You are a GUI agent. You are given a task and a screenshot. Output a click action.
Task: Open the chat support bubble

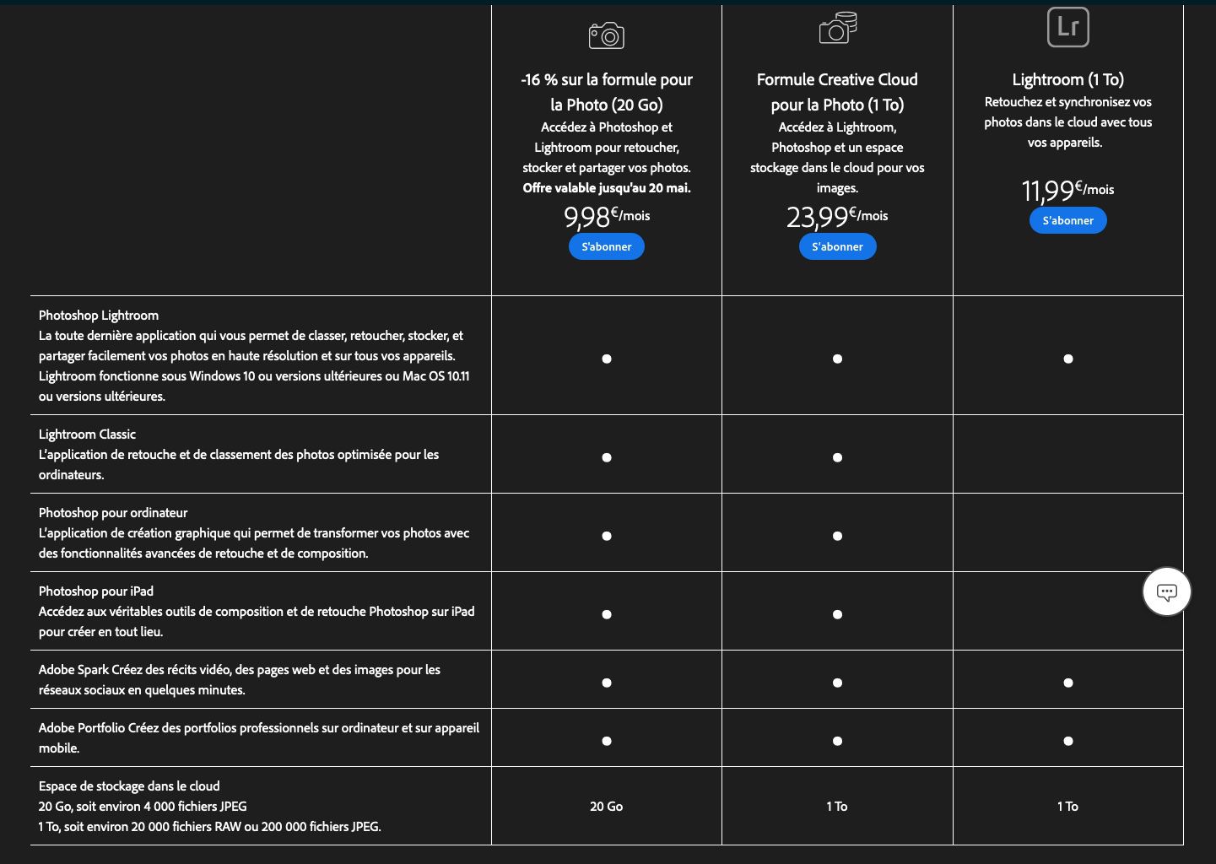(x=1166, y=591)
